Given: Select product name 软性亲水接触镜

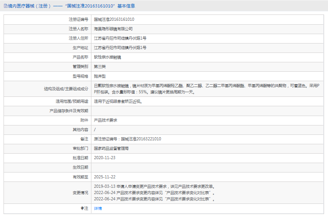Looking at the screenshot, I should coord(108,57).
